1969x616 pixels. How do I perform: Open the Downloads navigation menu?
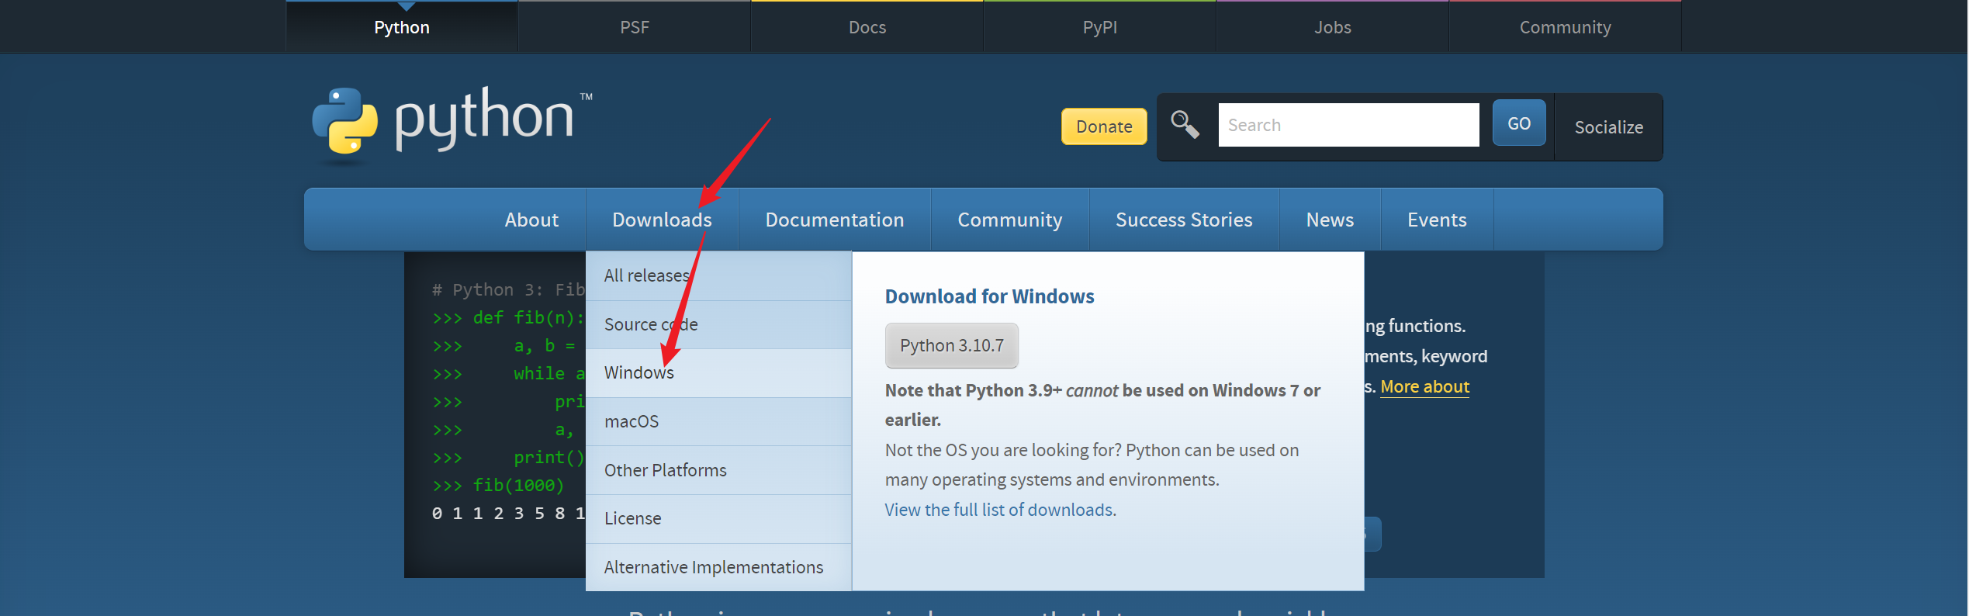[662, 220]
